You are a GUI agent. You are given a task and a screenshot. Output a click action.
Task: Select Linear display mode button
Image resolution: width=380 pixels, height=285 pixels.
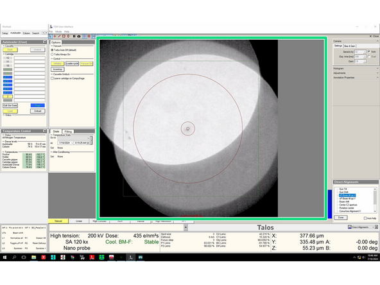pyautogui.click(x=79, y=221)
